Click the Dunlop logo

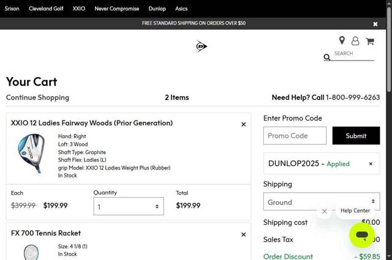[x=202, y=46]
